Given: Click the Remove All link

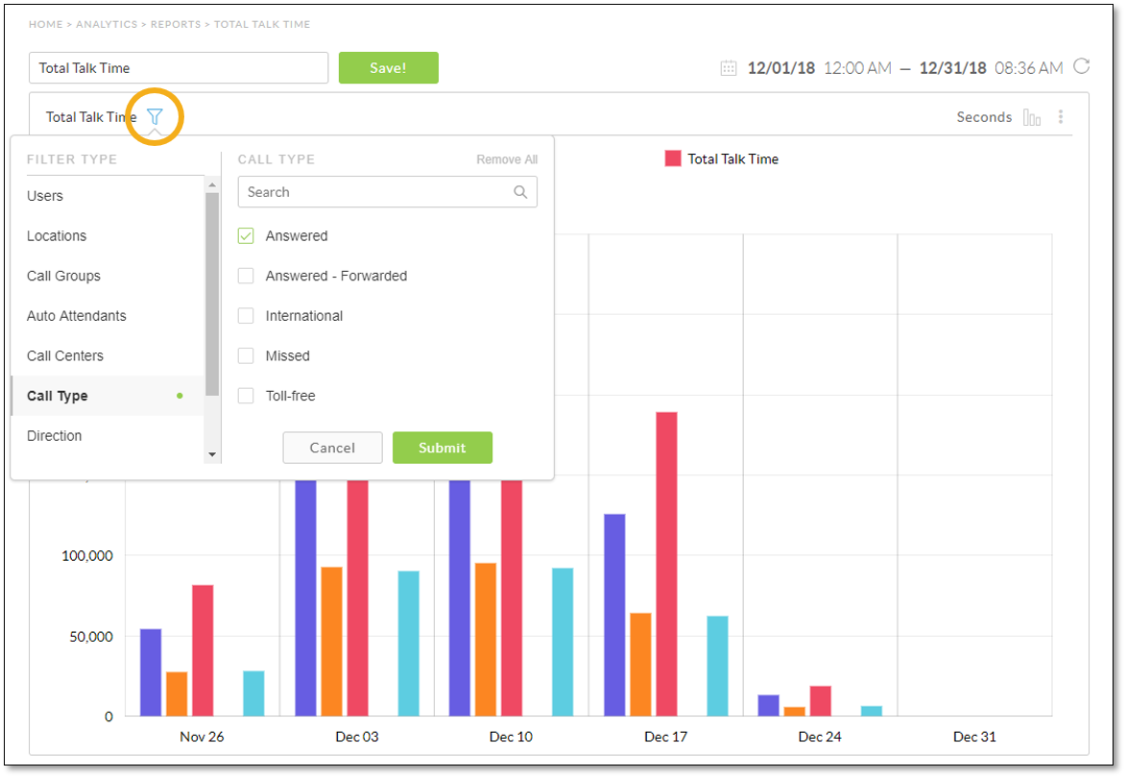Looking at the screenshot, I should click(507, 160).
